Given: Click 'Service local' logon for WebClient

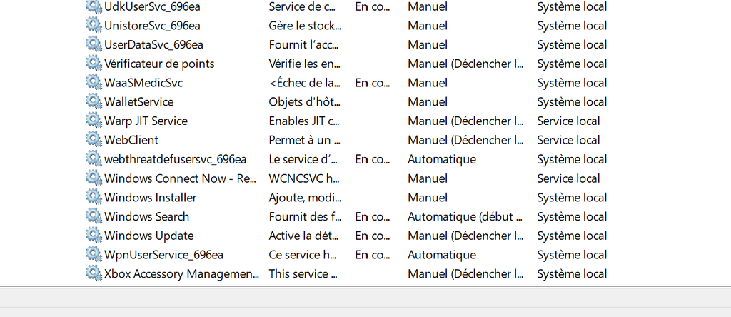Looking at the screenshot, I should (568, 141).
